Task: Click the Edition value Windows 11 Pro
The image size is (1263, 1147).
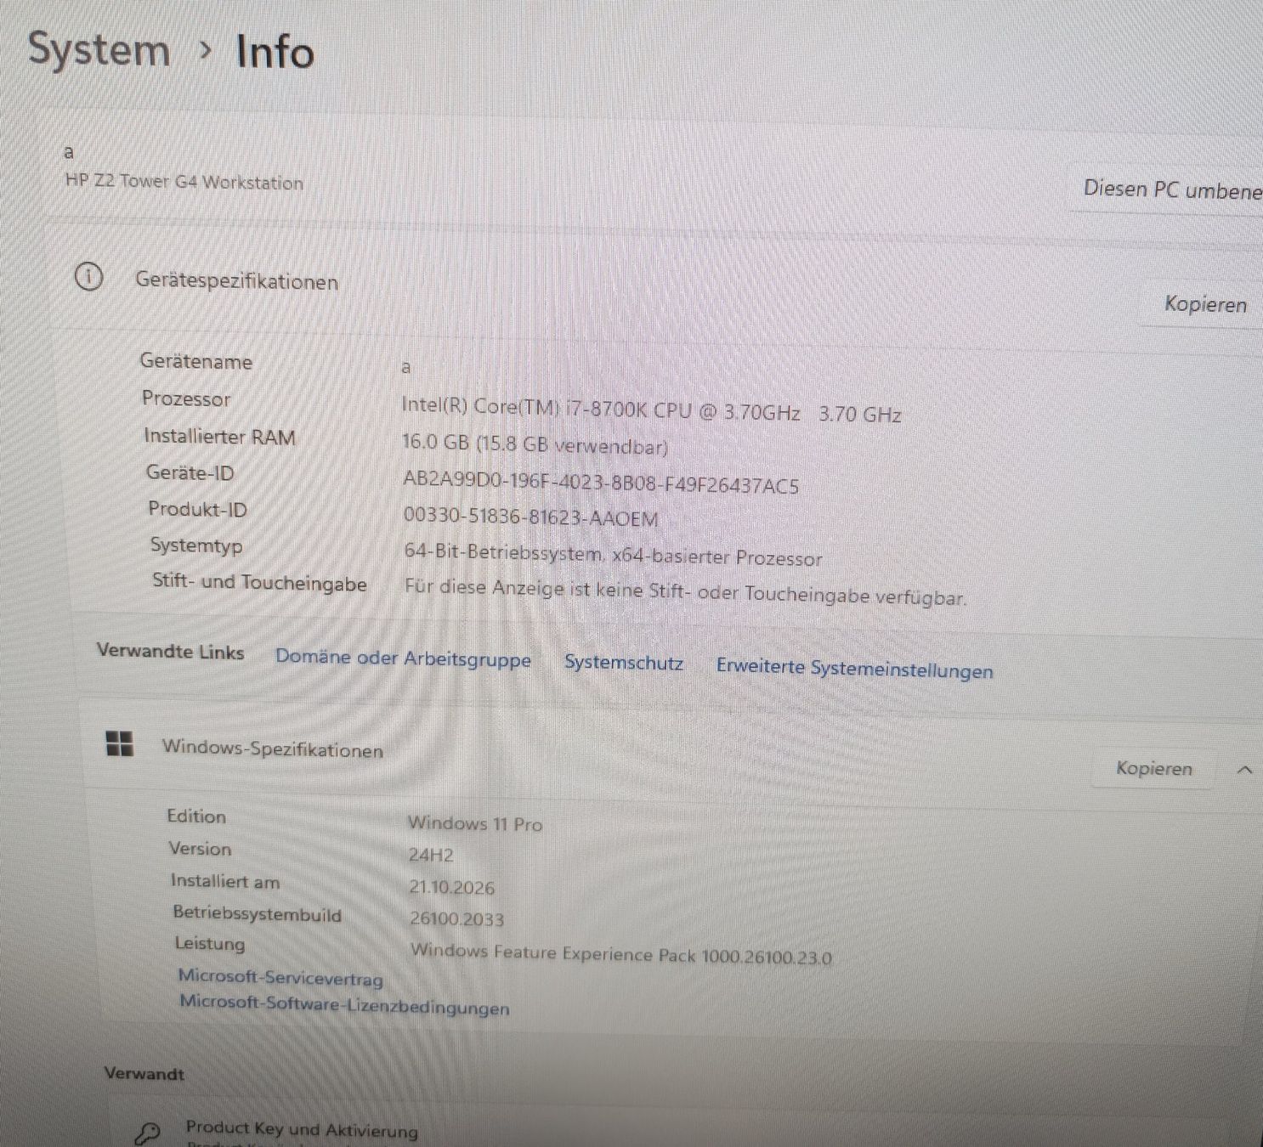Action: point(474,822)
